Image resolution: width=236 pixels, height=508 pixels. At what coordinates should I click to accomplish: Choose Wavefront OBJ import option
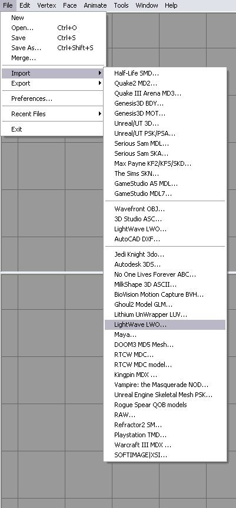click(165, 209)
